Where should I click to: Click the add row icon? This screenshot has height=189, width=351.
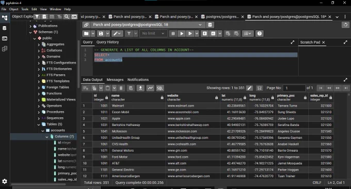pyautogui.click(x=86, y=88)
